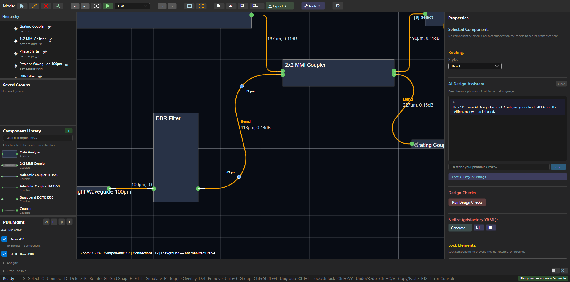This screenshot has width=570, height=282.
Task: Activate the red X Delete mode
Action: pyautogui.click(x=46, y=6)
